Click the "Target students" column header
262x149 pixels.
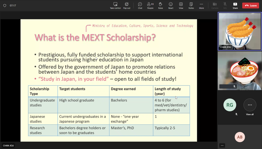pos(84,91)
